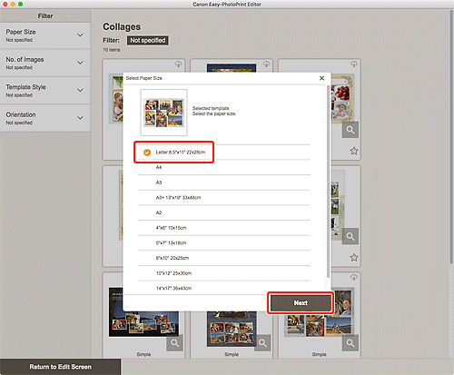Pick A3+ 13"x19" 33x48cm paper size
This screenshot has height=375, width=454.
(224, 198)
